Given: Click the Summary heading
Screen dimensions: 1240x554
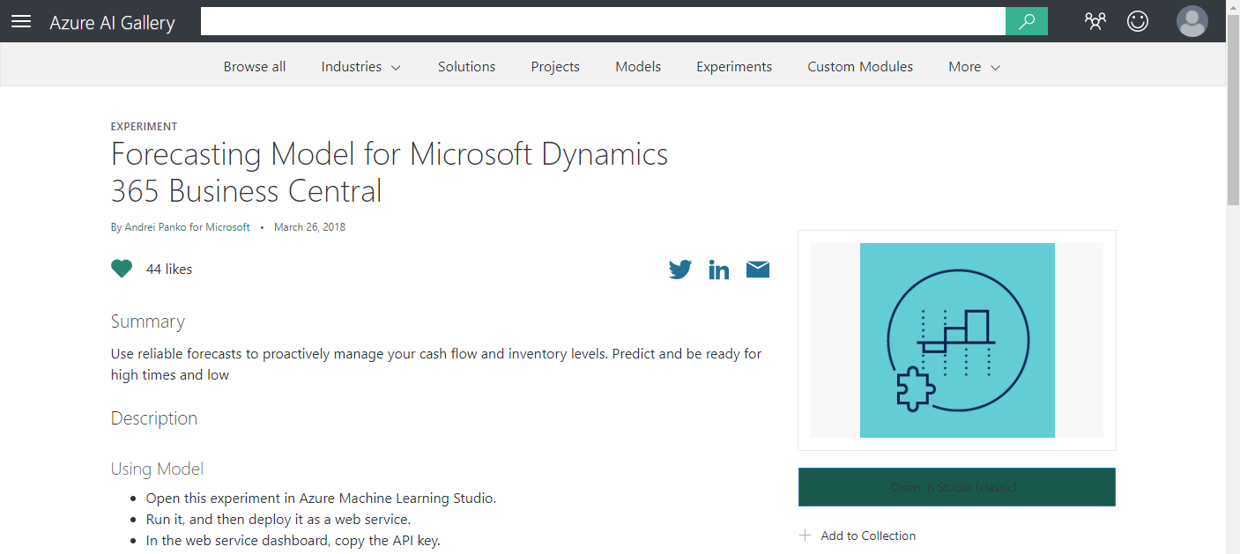Looking at the screenshot, I should coord(148,321).
